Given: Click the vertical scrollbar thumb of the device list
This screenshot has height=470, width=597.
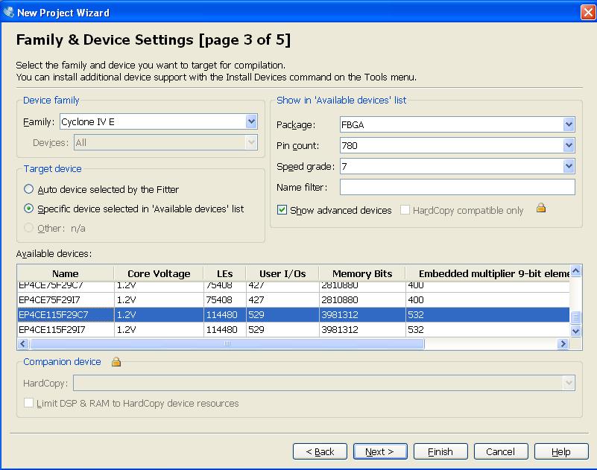Looking at the screenshot, I should (x=575, y=317).
